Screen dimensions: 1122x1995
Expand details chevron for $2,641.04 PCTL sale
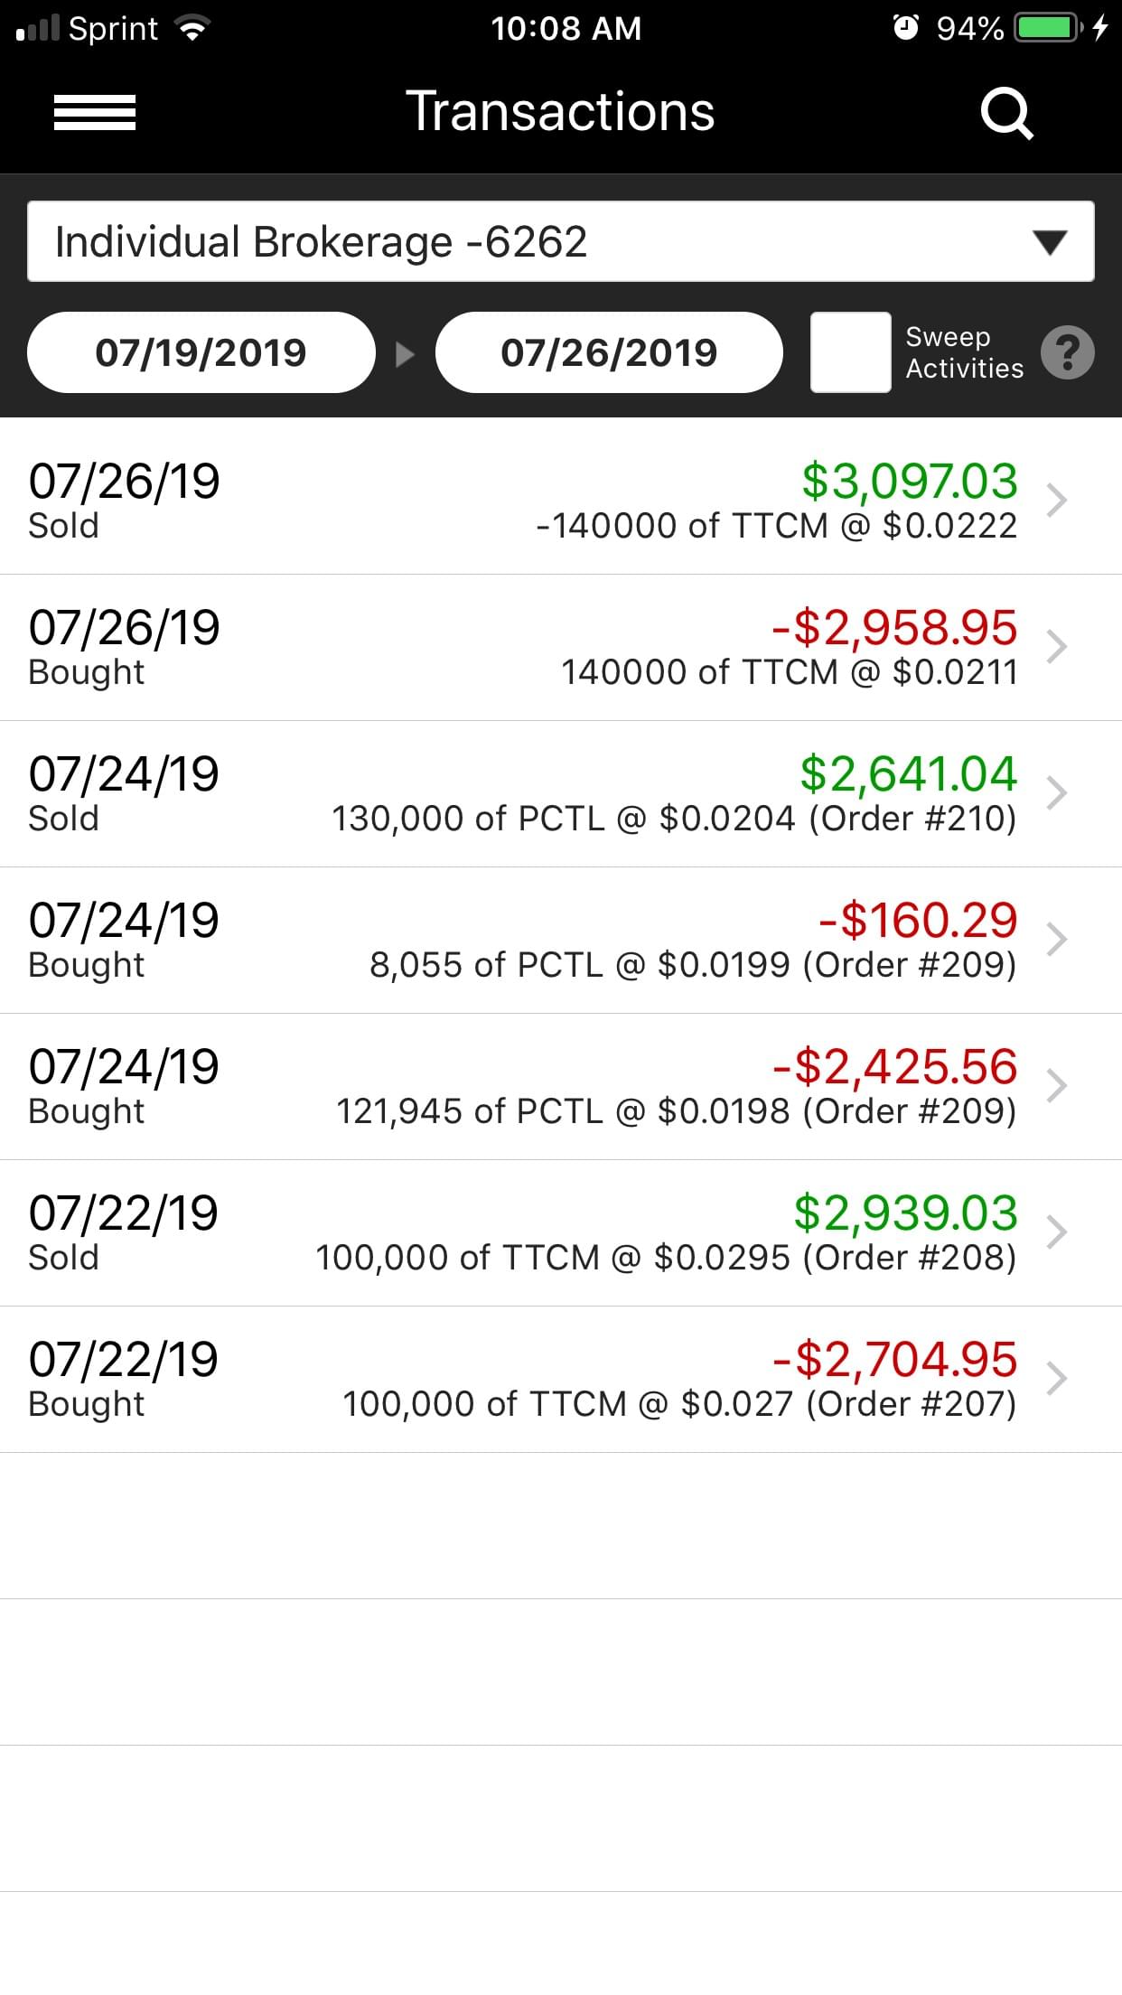pos(1056,792)
